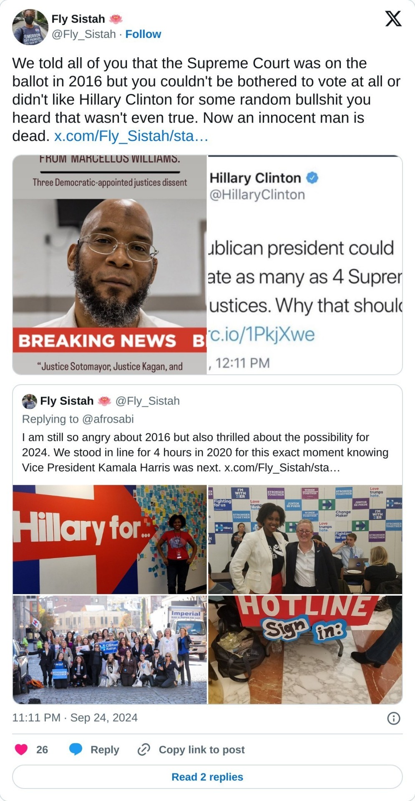The image size is (415, 801).
Task: Open the Marcellus Williams breaking news image
Action: tap(110, 265)
